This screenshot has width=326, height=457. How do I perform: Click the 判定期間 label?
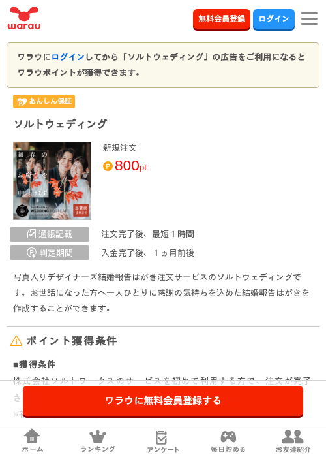(x=50, y=253)
